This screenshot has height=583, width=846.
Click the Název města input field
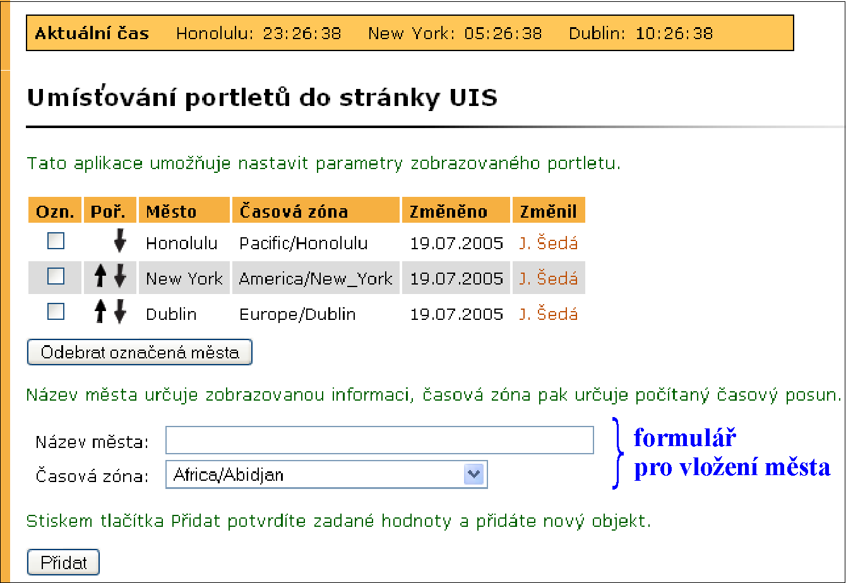[379, 440]
